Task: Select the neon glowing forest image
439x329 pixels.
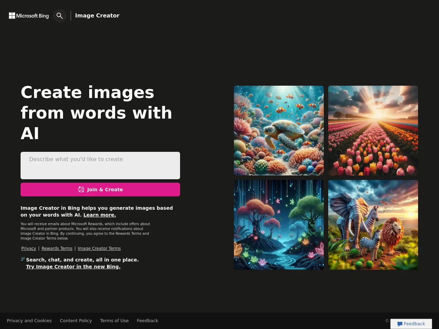Action: click(x=278, y=225)
